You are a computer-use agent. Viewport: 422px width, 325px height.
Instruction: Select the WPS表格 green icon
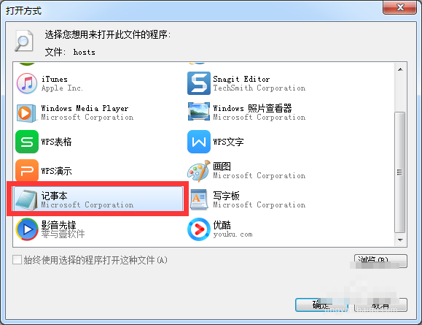coord(27,142)
